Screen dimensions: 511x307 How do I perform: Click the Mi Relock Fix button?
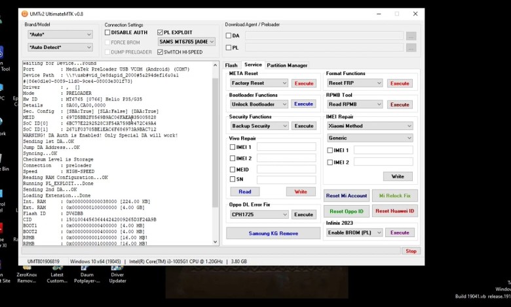tap(394, 195)
